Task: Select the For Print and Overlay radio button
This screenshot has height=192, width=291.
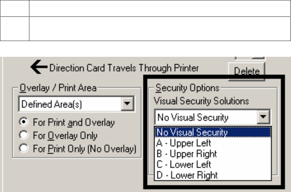Action: pyautogui.click(x=24, y=122)
